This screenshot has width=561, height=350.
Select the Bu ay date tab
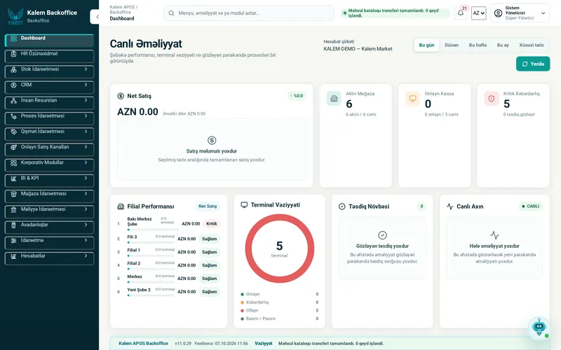(503, 45)
